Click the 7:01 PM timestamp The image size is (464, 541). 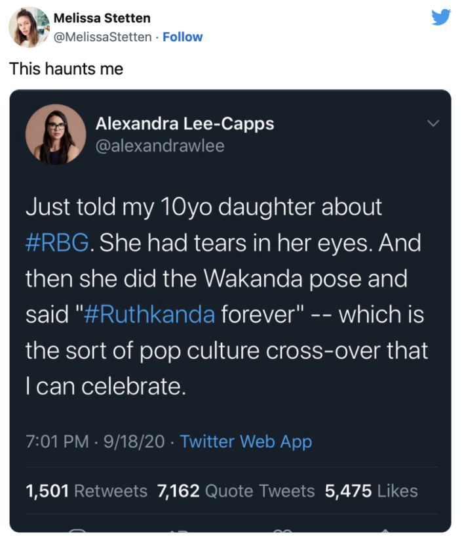click(50, 442)
